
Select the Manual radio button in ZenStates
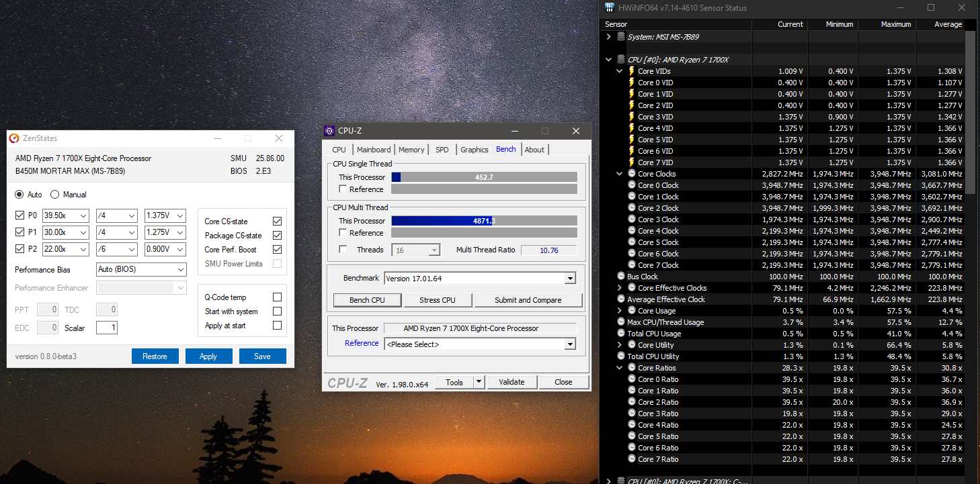55,195
